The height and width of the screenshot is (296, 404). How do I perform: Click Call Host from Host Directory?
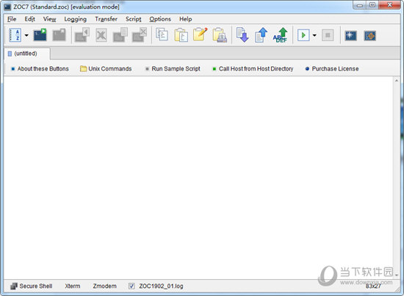[x=253, y=69]
